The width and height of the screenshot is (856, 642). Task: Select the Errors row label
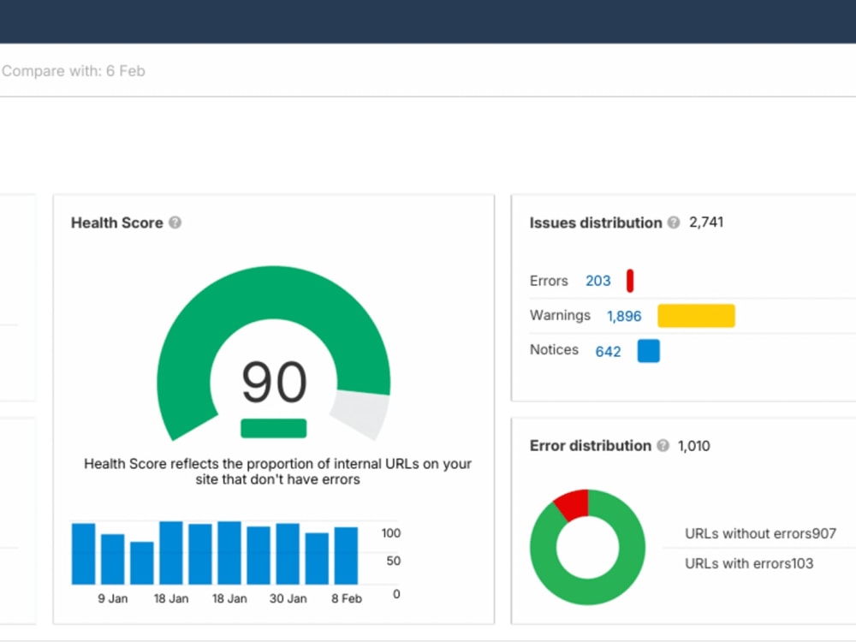(549, 281)
